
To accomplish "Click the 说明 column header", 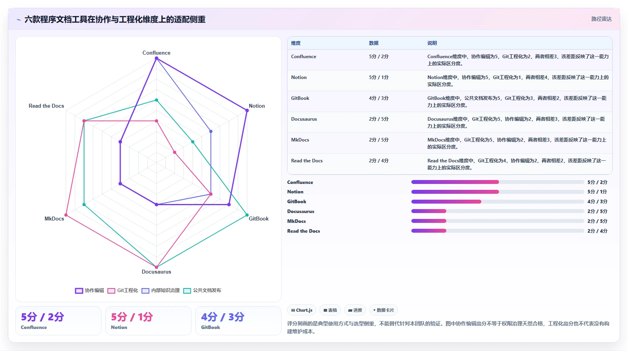I will click(x=432, y=43).
